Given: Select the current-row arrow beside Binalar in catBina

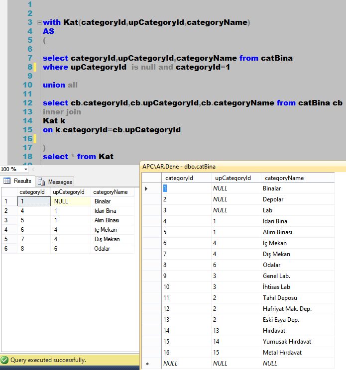Looking at the screenshot, I should 146,188.
